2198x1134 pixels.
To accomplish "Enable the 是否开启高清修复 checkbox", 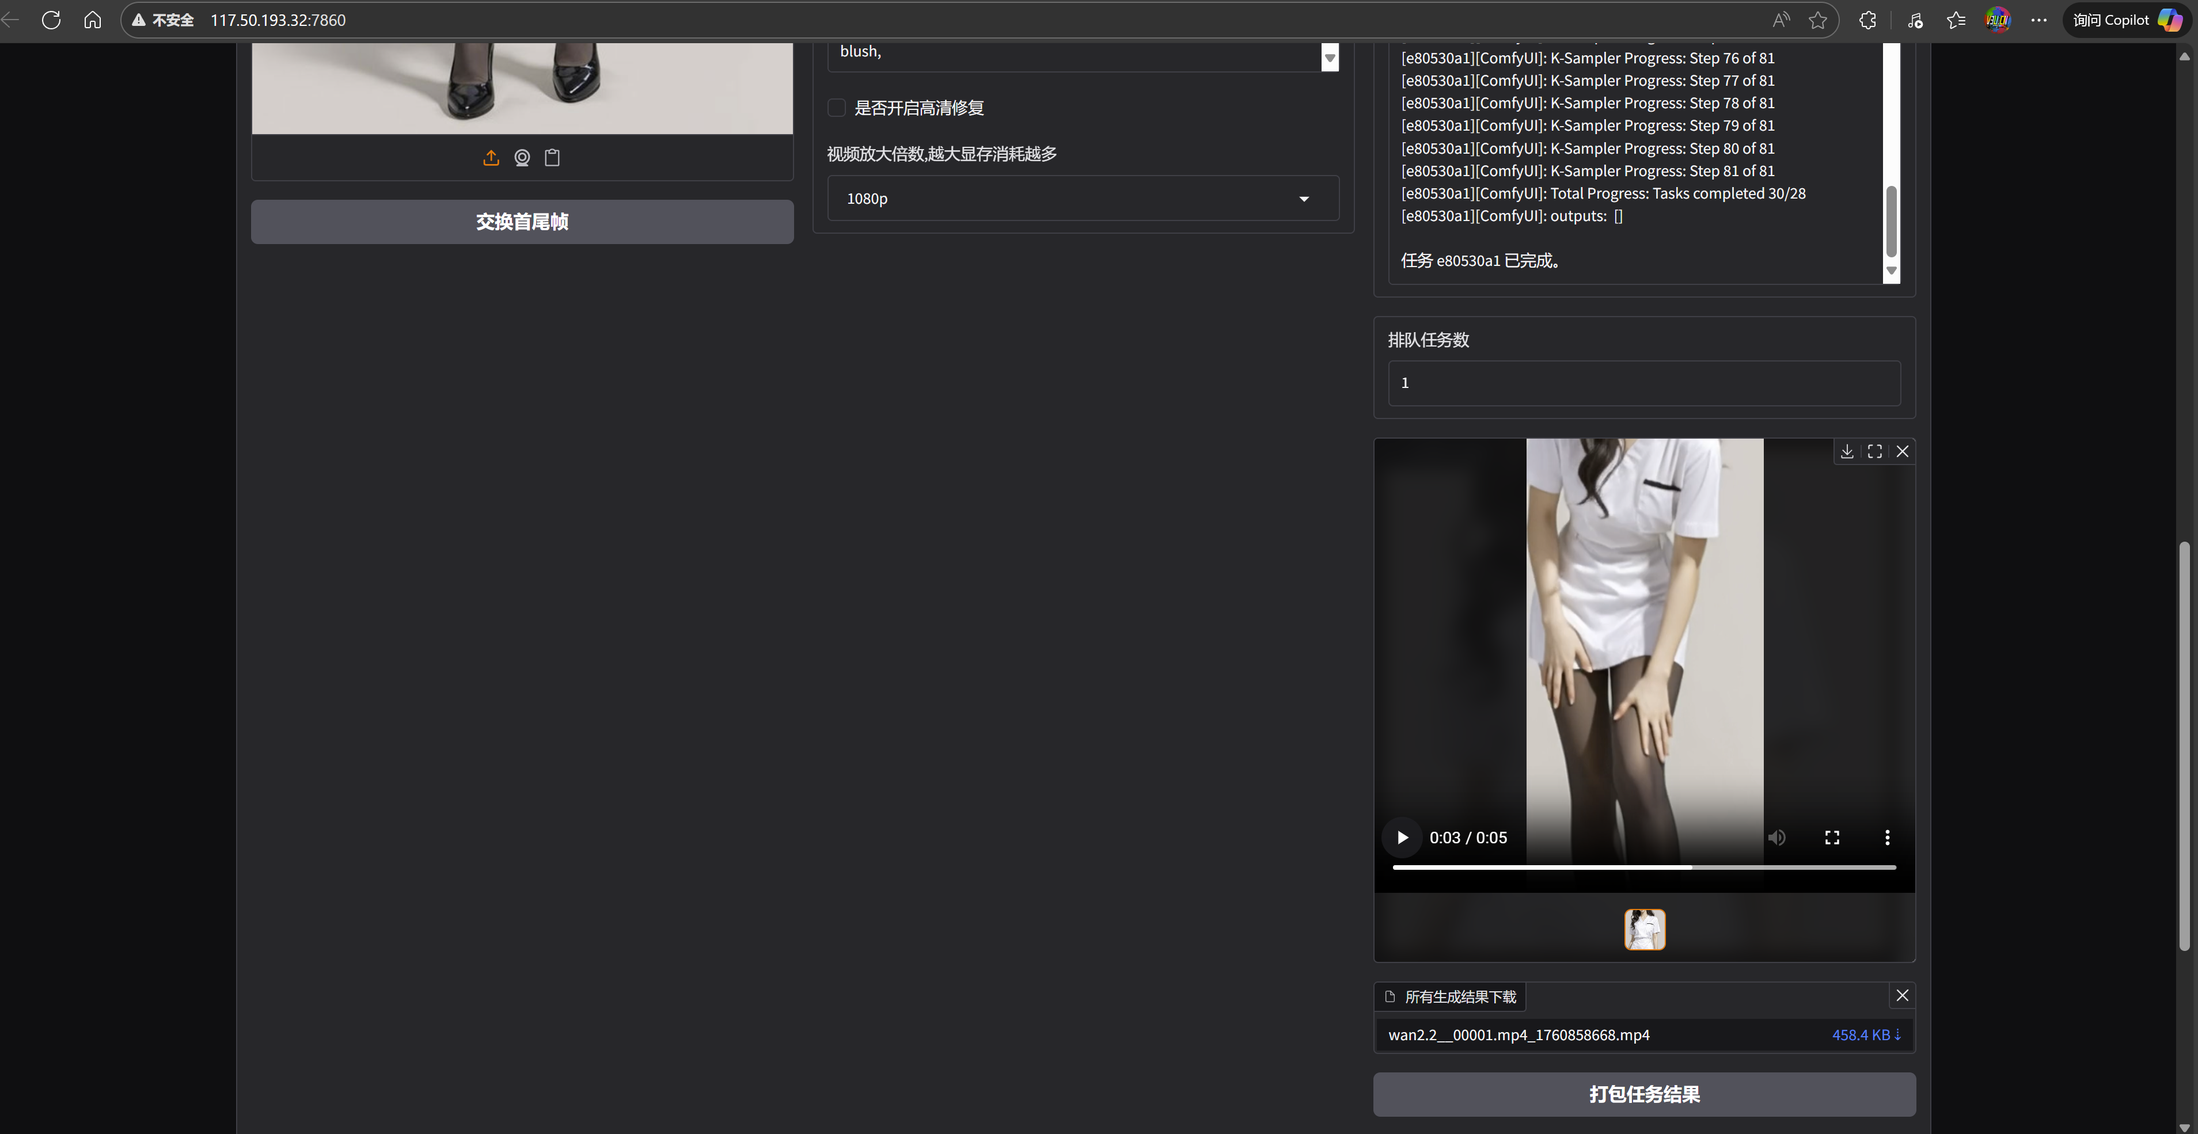I will [836, 108].
